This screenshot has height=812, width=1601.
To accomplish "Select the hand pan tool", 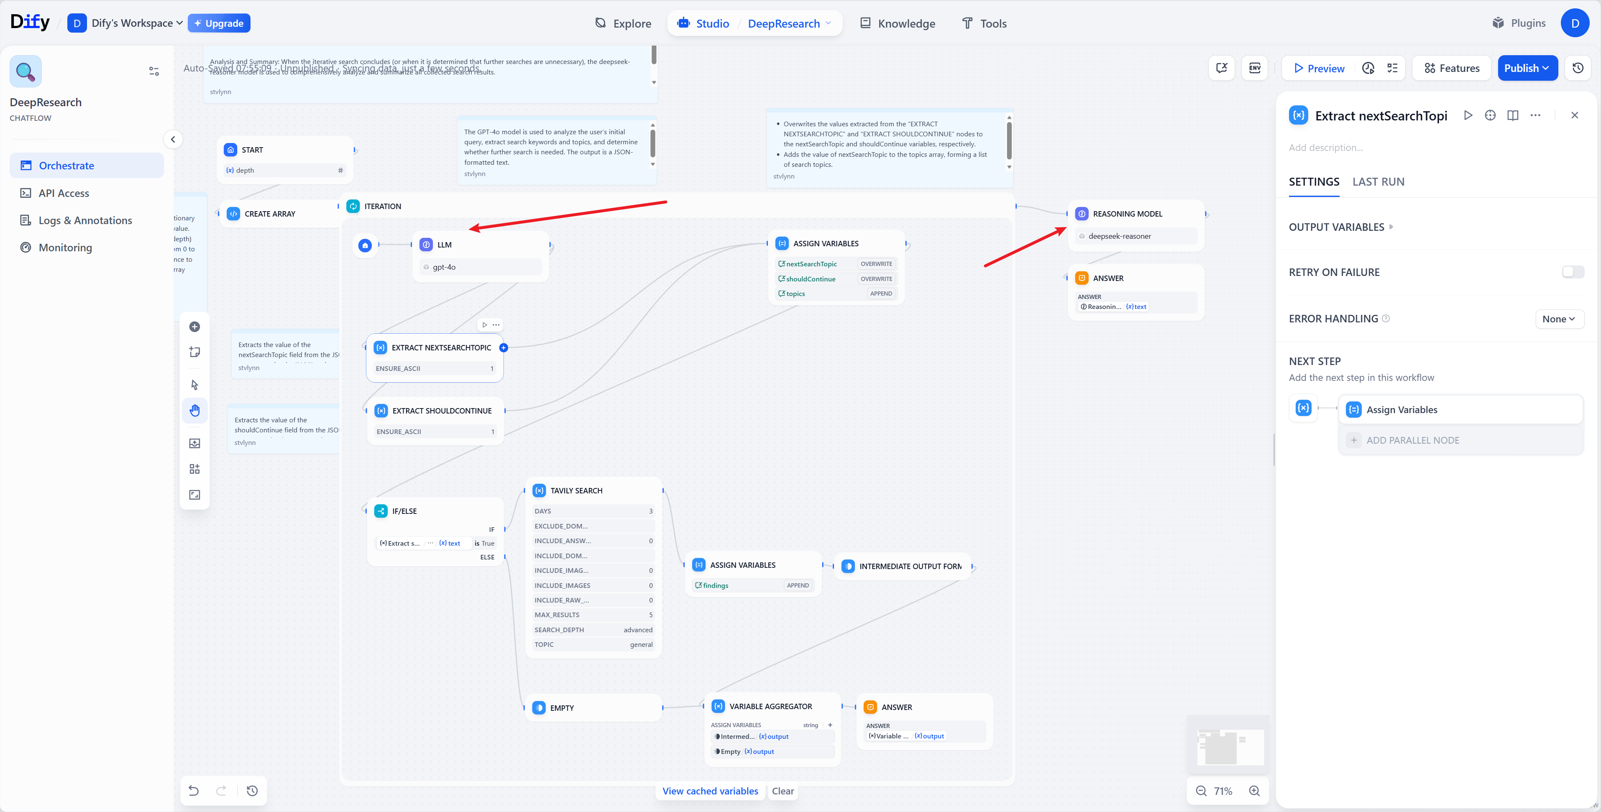I will tap(194, 410).
